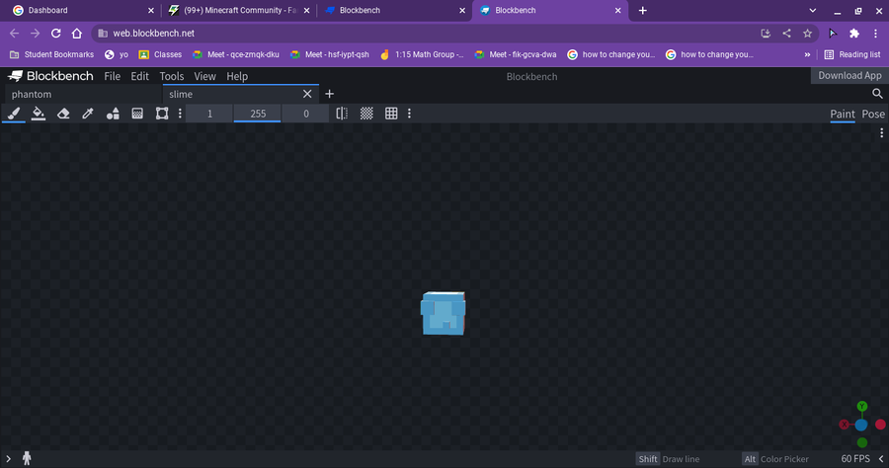Screen dimensions: 889x468
Task: Click the player model figure icon
Action: (27, 458)
